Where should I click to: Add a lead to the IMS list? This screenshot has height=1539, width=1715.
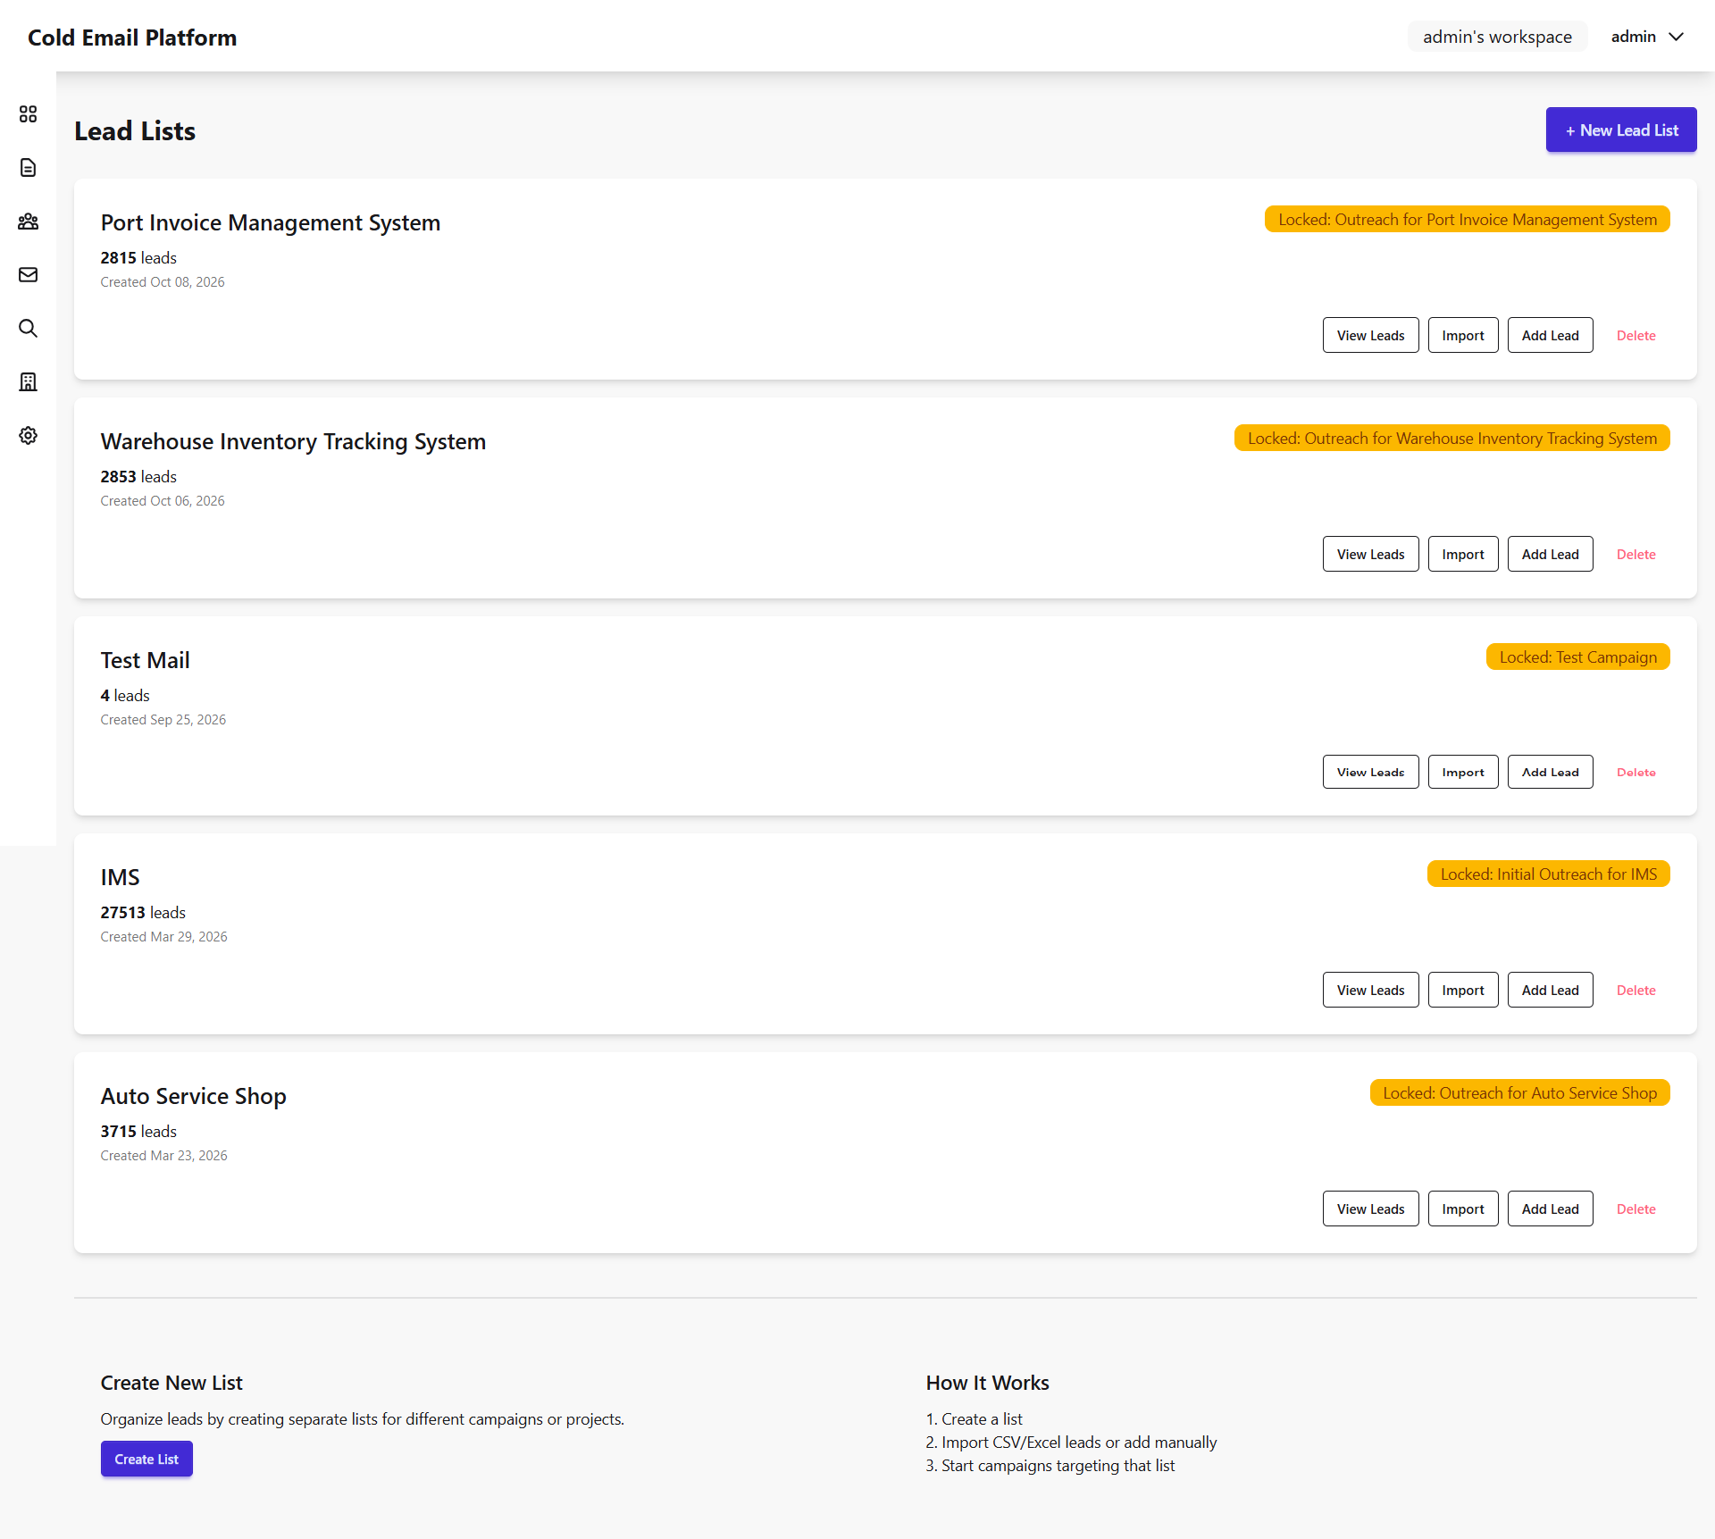[x=1550, y=991]
